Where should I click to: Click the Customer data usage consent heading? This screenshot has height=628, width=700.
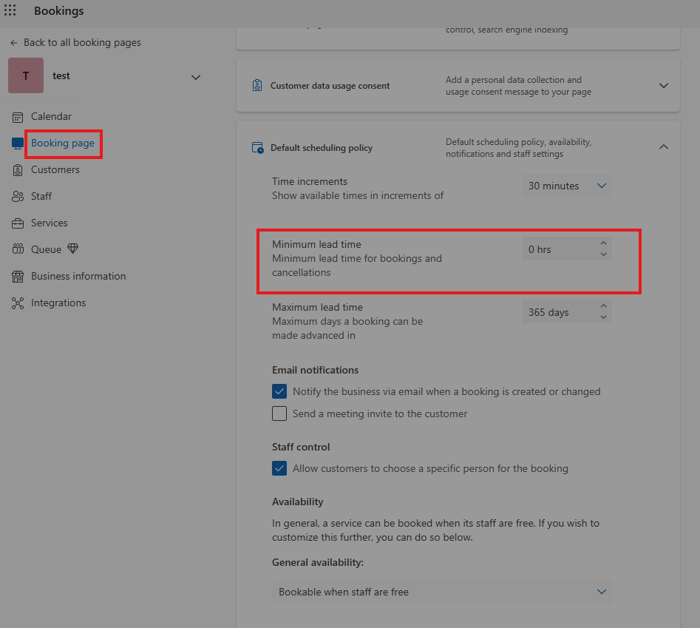coord(330,86)
